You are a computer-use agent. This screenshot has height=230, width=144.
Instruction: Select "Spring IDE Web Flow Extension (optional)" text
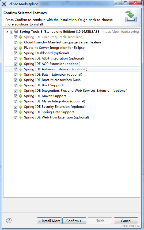56,117
